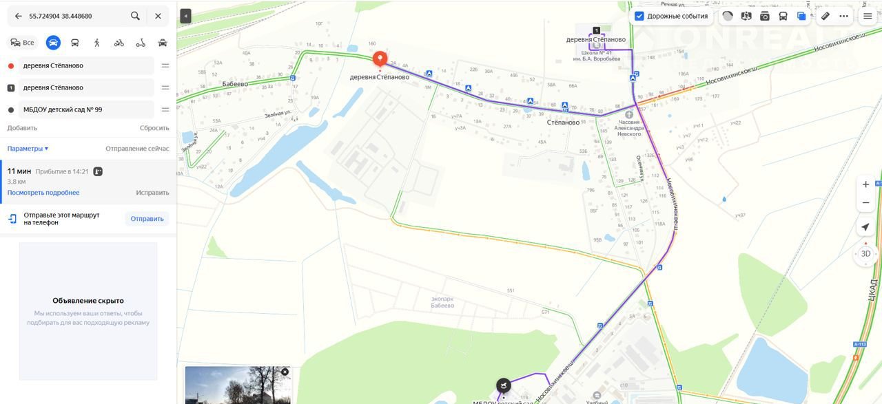Screen dimensions: 882x404
Task: Collapse the left side panel
Action: 185,16
